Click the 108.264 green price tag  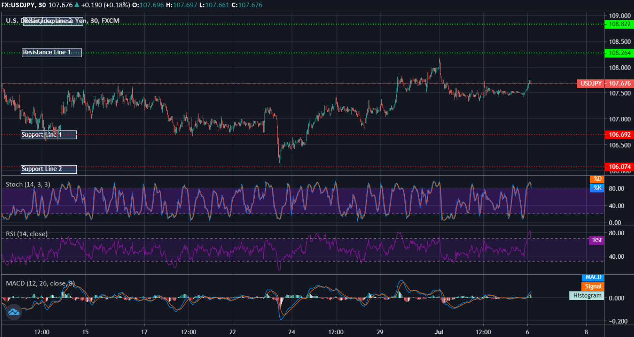click(x=619, y=53)
